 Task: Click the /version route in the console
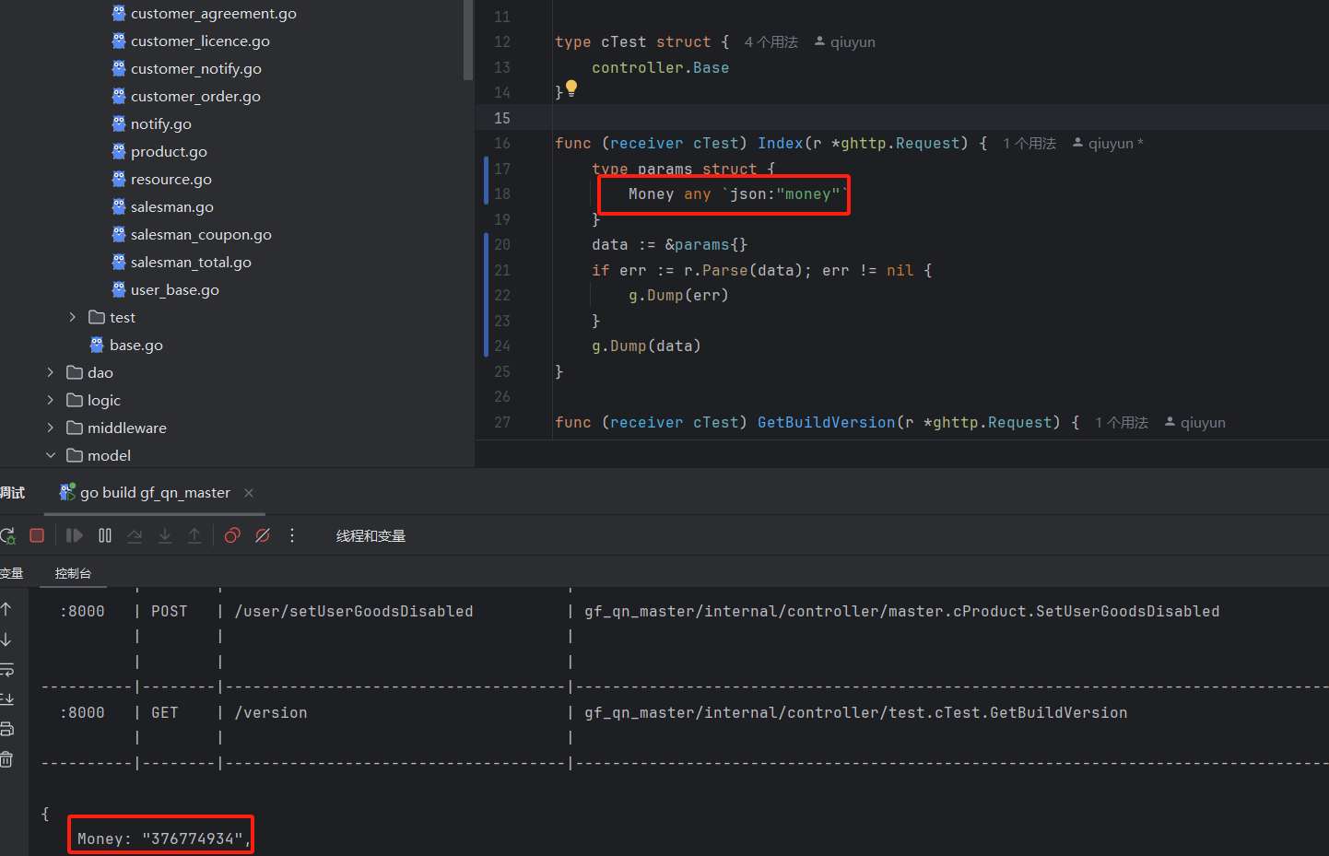coord(271,712)
